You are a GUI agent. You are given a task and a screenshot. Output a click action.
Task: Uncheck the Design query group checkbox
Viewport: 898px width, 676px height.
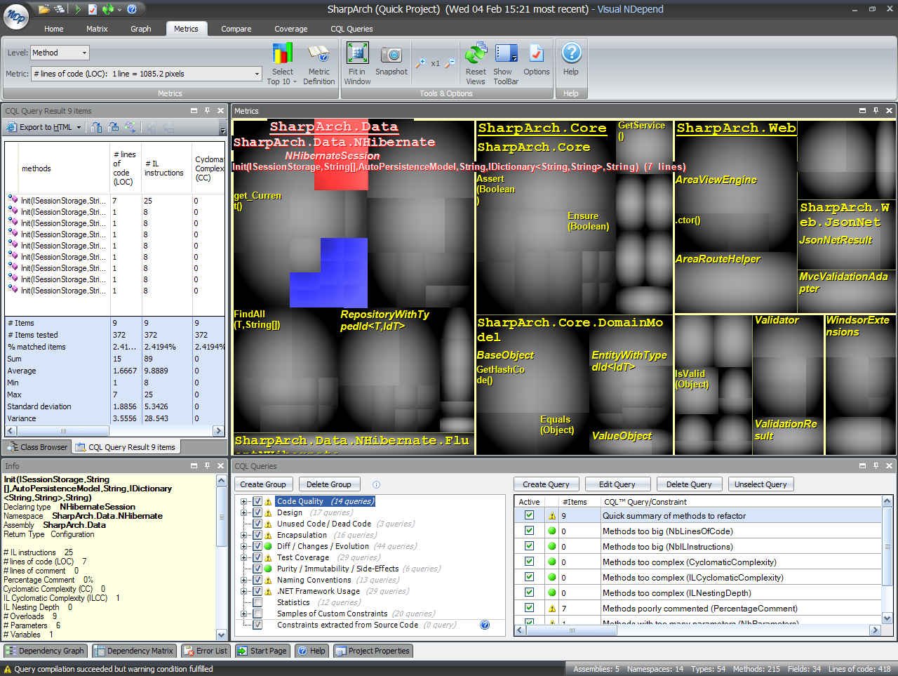pos(257,512)
